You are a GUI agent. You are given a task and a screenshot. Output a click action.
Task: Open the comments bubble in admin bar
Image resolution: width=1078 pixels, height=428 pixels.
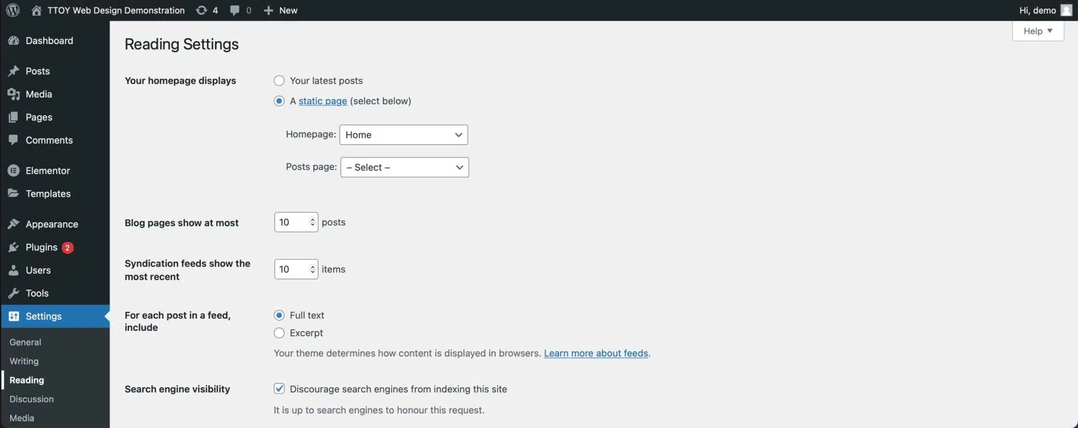[235, 11]
